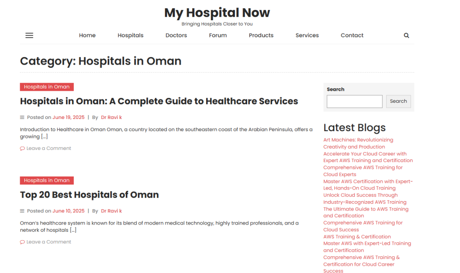Click the My Hospital Now site title
460x273 pixels.
[x=217, y=13]
